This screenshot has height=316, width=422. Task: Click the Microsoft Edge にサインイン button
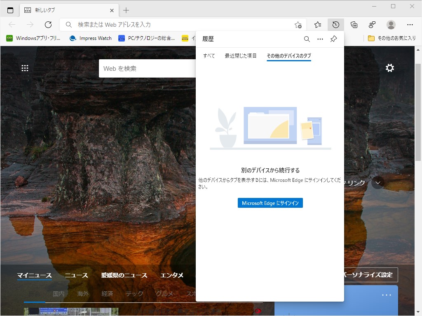point(270,203)
